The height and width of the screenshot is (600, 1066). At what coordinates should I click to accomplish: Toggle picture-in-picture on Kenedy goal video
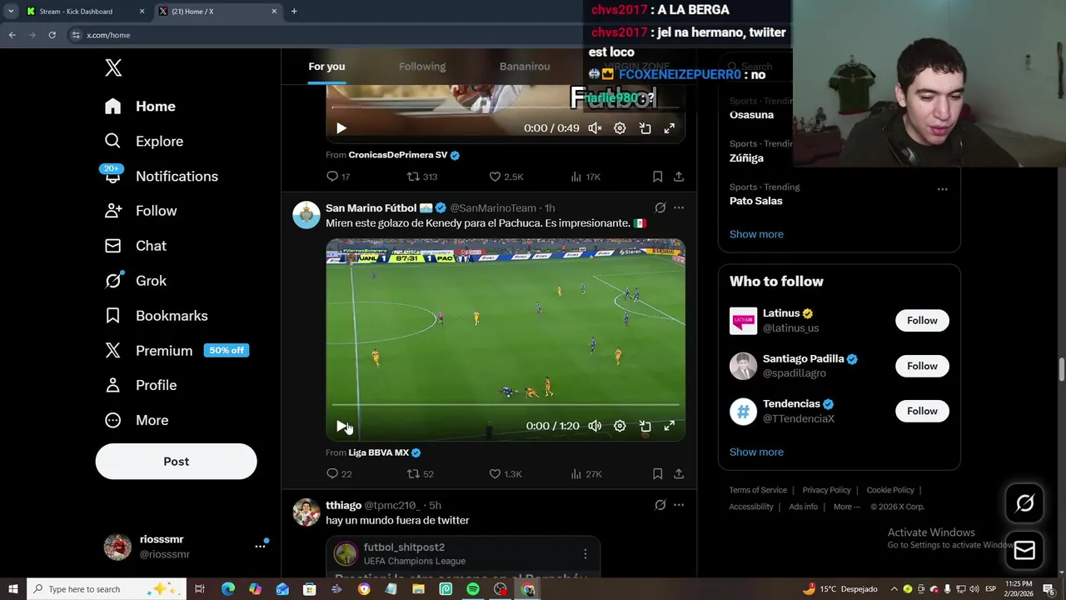click(x=645, y=426)
